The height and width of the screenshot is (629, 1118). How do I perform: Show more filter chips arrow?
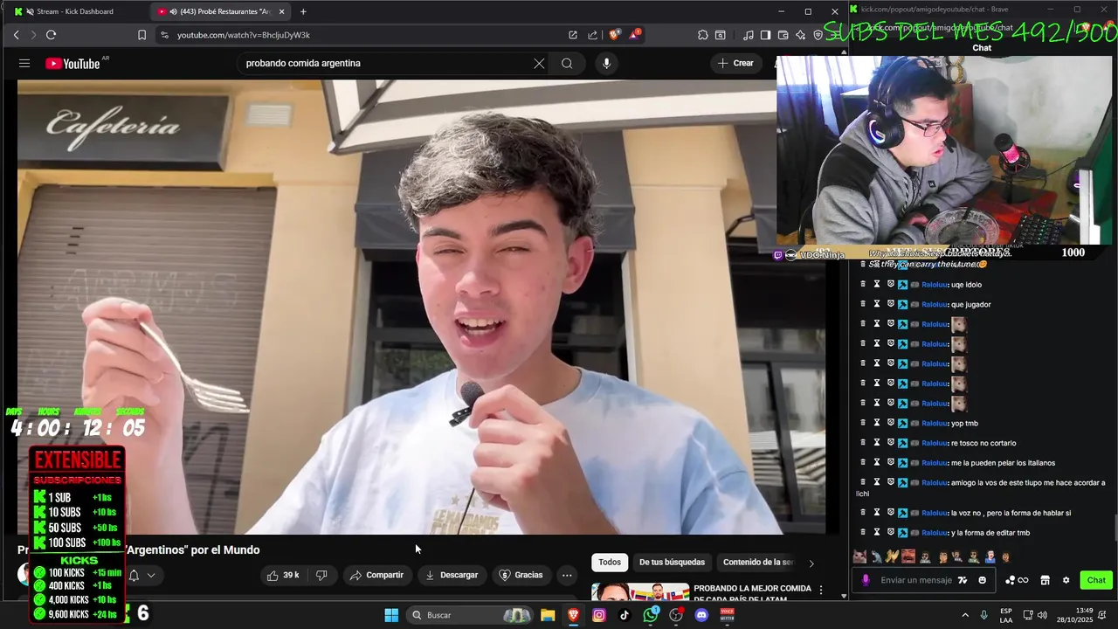point(811,563)
